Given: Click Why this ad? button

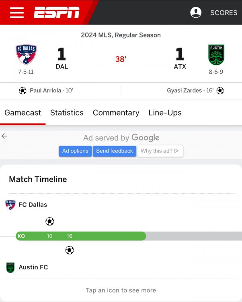Looking at the screenshot, I should pos(160,151).
